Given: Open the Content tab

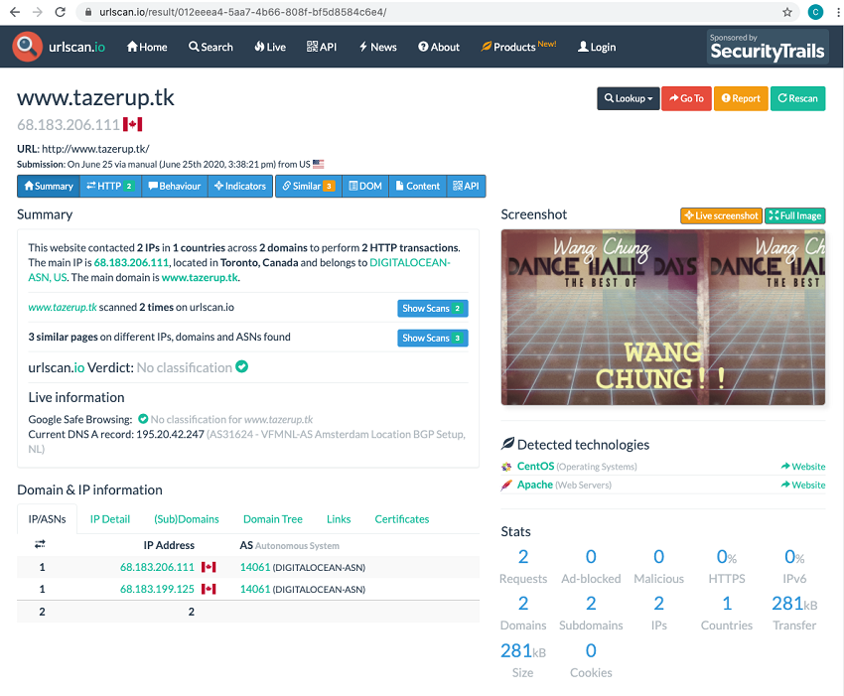Looking at the screenshot, I should tap(418, 187).
